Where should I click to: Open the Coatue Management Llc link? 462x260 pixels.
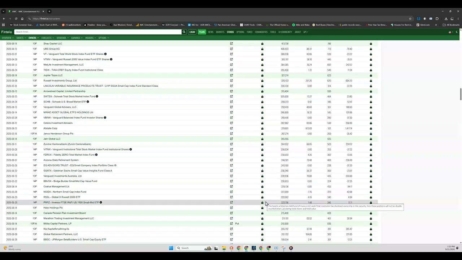tap(56, 187)
